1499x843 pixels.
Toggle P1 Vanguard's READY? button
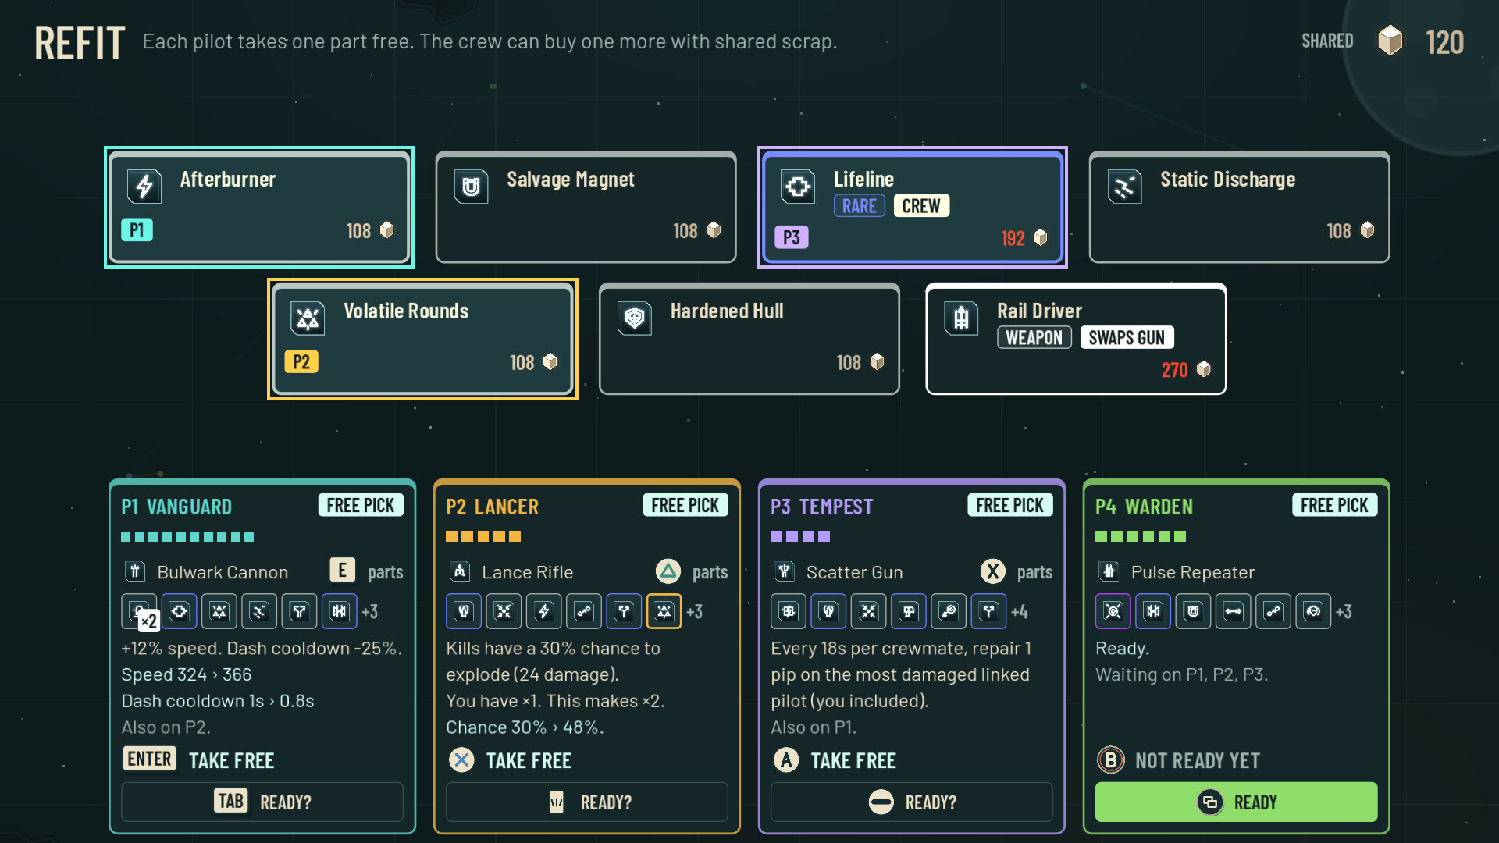click(x=262, y=802)
